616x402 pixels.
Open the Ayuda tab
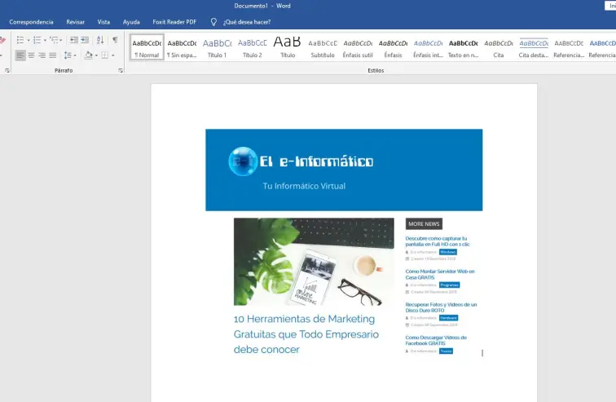131,22
